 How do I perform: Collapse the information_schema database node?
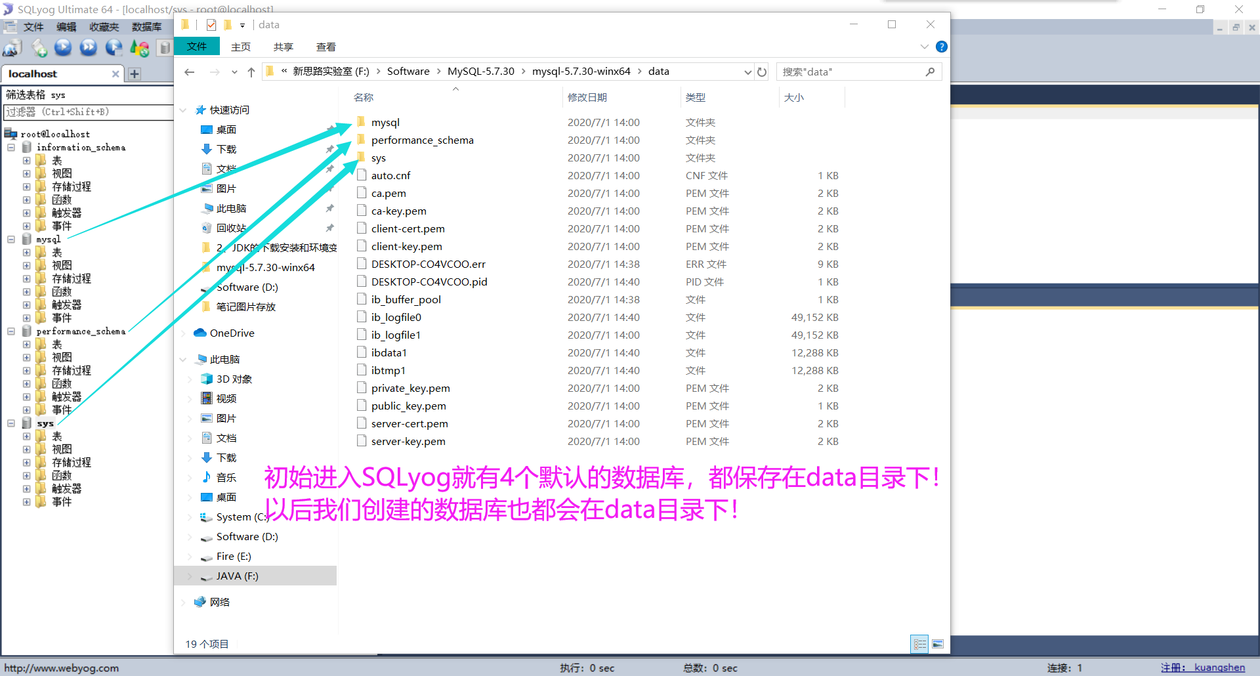pos(11,147)
